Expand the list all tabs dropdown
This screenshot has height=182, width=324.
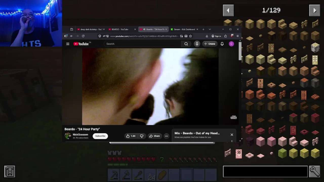coord(210,29)
